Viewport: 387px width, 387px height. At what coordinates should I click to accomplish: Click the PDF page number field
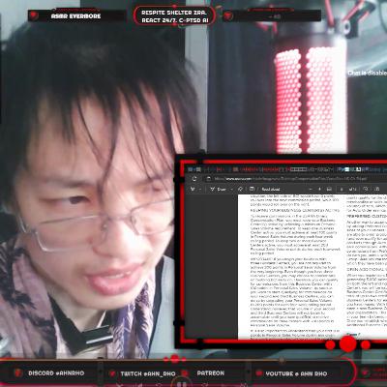[342, 189]
